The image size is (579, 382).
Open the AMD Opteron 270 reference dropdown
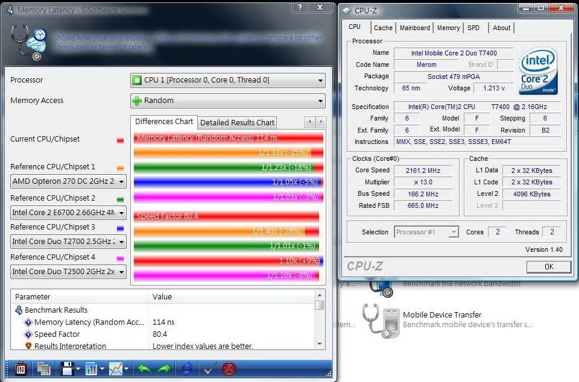68,181
